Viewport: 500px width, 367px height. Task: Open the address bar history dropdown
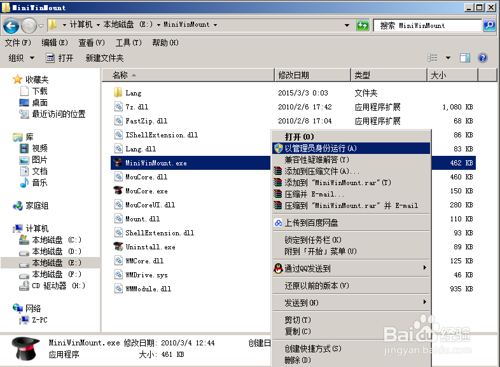pyautogui.click(x=347, y=25)
